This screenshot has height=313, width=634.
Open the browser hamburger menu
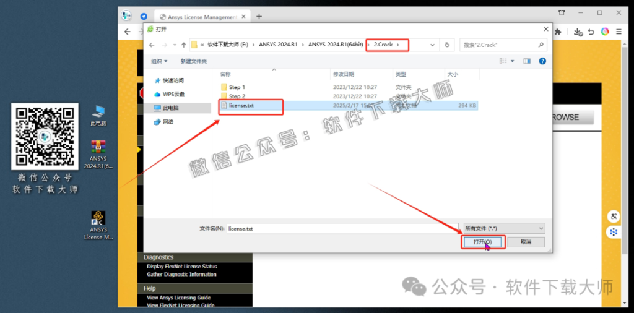click(x=619, y=32)
